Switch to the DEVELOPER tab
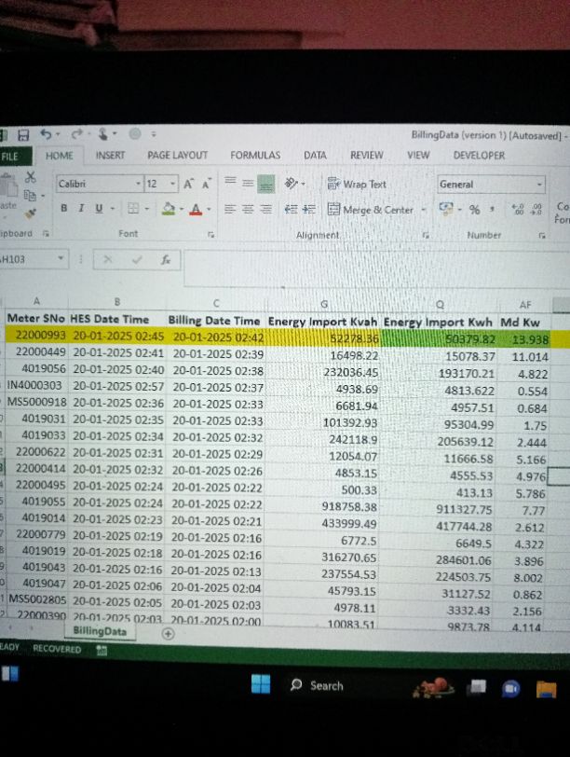Screen dimensions: 570x757 [x=479, y=156]
